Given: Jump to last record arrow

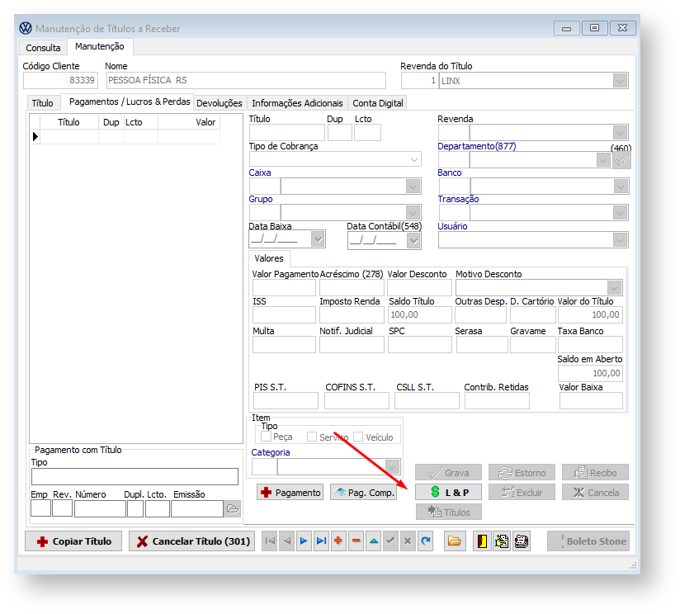Looking at the screenshot, I should 321,541.
